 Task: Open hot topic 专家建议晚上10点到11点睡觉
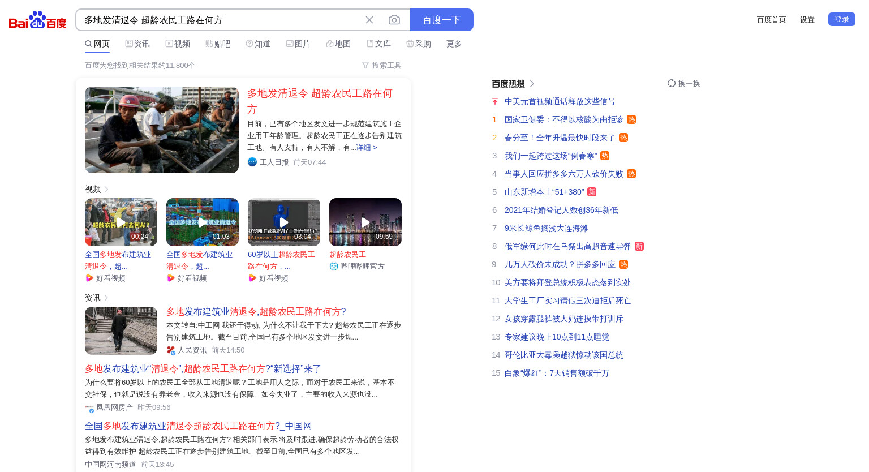coord(557,337)
